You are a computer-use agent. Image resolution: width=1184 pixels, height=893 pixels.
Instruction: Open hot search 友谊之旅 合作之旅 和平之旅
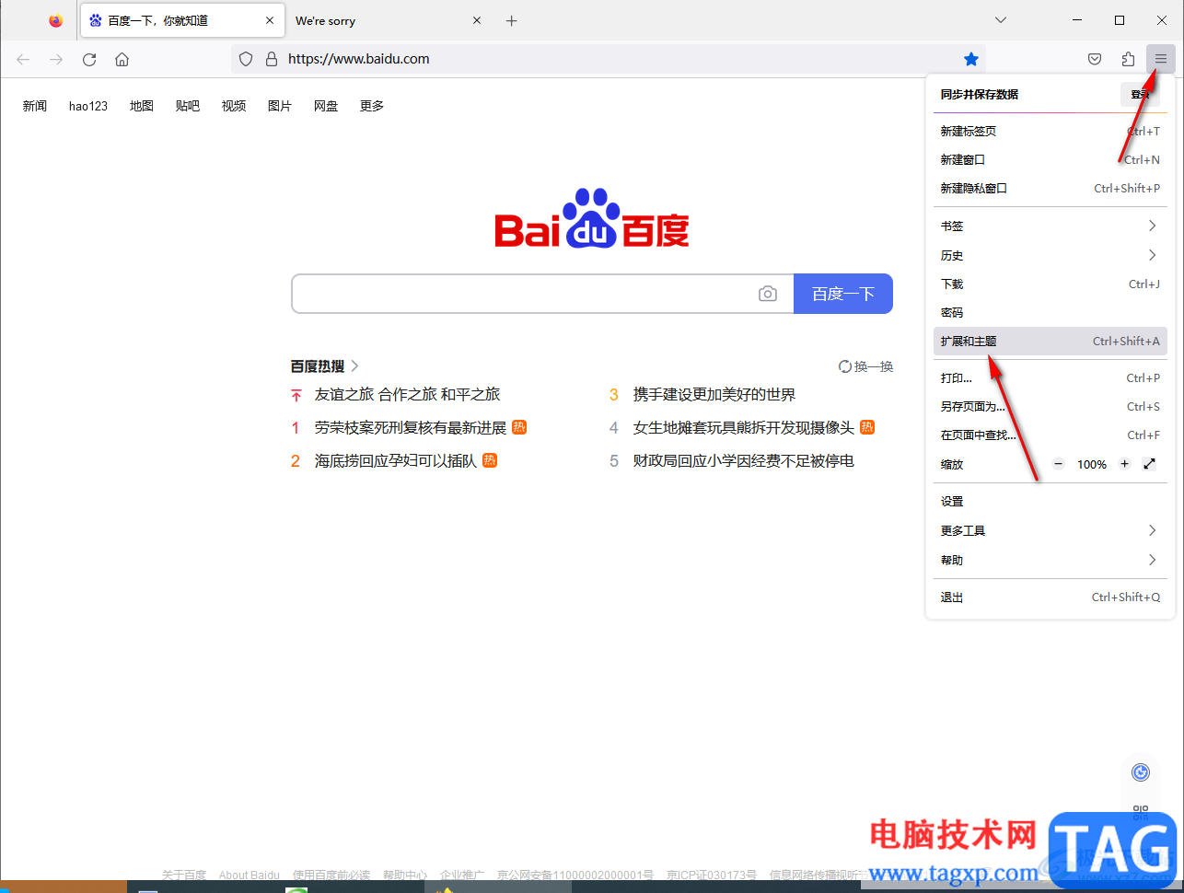[x=407, y=394]
